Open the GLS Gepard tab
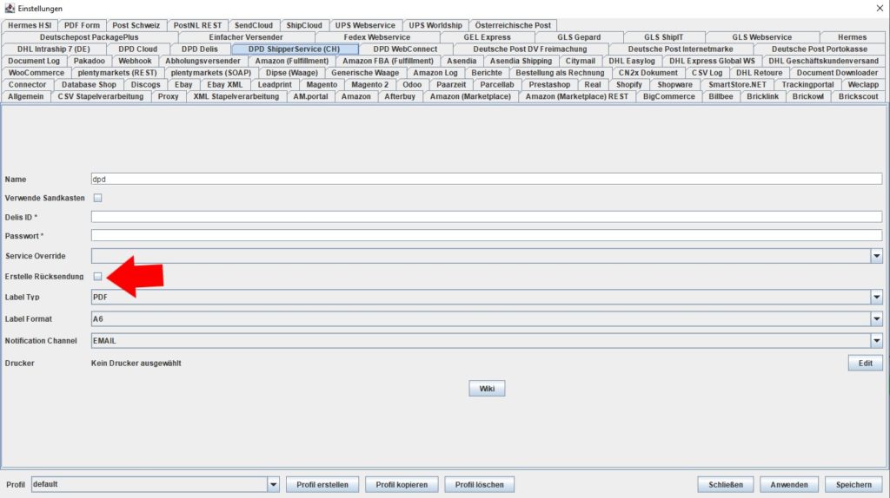890x498 pixels. click(579, 37)
